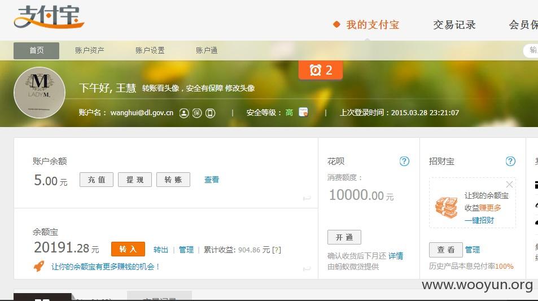The width and height of the screenshot is (538, 301).
Task: Switch to the 账户通 tab
Action: (207, 50)
